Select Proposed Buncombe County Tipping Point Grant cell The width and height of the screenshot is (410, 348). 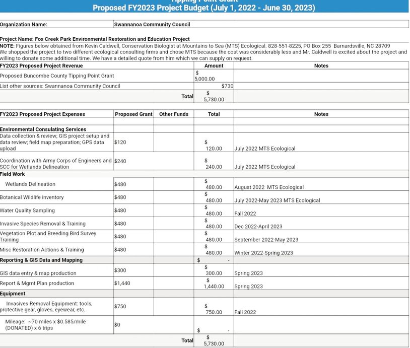[56, 76]
